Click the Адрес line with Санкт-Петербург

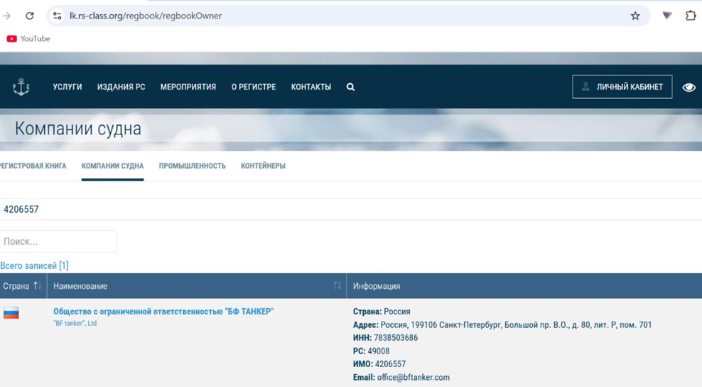click(502, 324)
